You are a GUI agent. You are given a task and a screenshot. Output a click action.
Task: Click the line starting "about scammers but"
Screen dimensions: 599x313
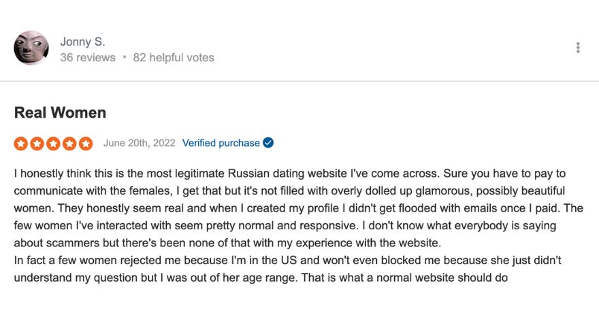pyautogui.click(x=227, y=243)
